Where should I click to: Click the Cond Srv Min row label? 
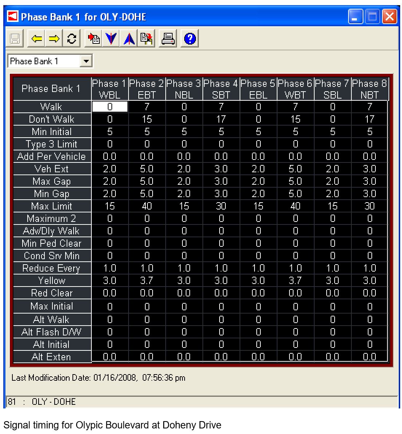52,256
